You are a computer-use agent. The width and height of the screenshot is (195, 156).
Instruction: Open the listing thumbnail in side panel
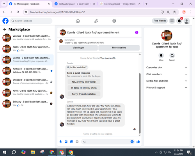167,35
